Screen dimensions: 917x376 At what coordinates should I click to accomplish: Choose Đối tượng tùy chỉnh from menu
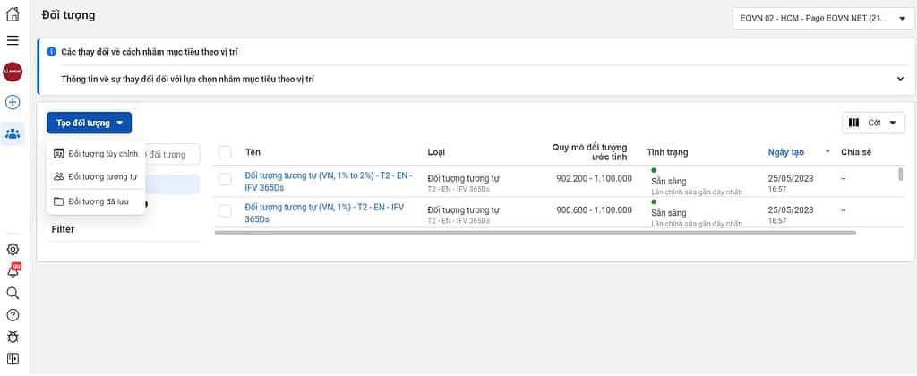tap(96, 153)
